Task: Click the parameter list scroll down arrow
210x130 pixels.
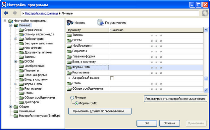Action: [x=206, y=90]
